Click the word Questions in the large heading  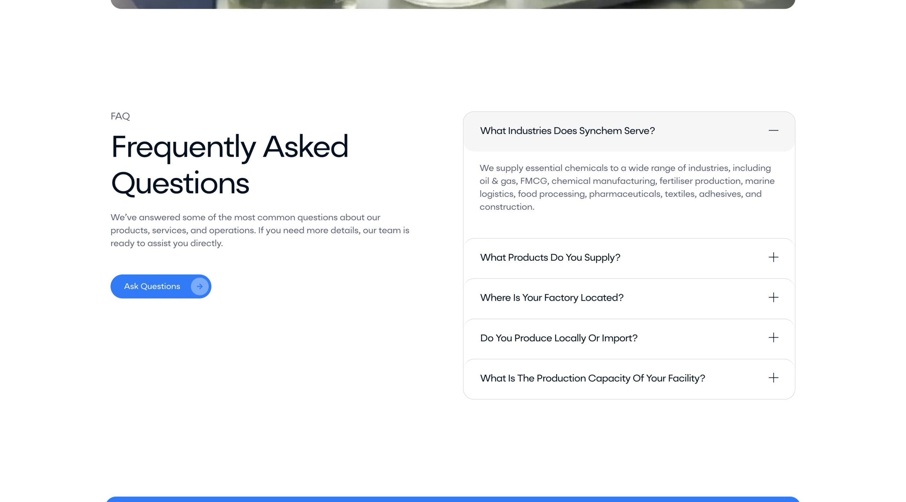[180, 184]
